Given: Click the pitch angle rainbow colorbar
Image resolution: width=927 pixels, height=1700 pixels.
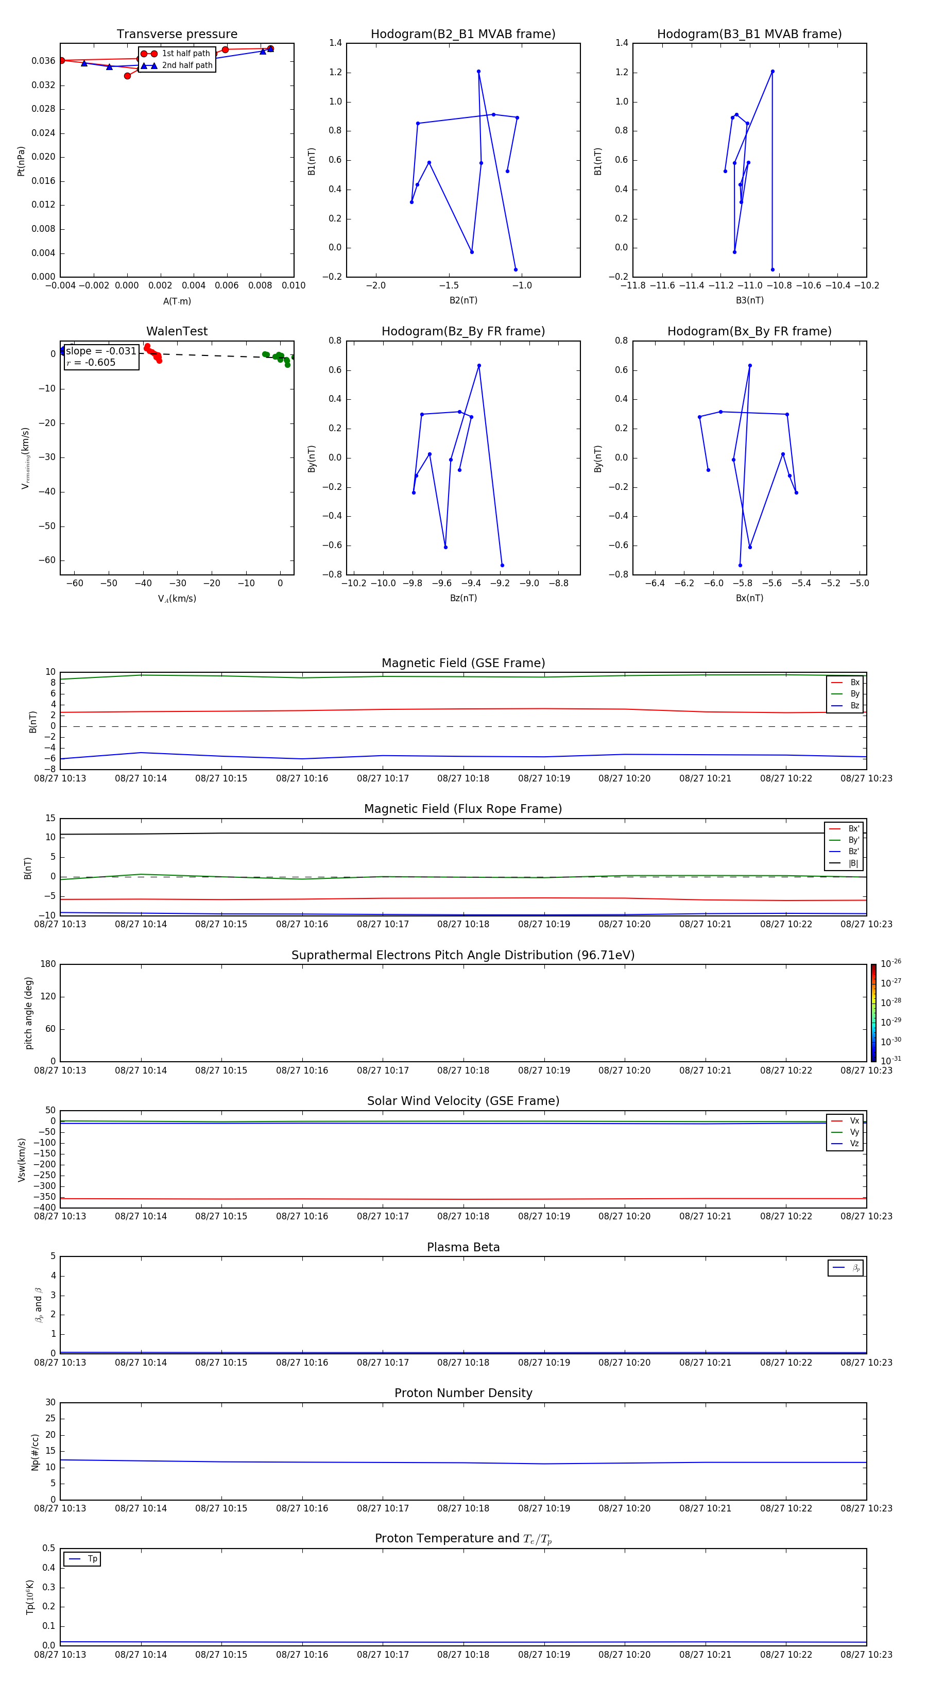Looking at the screenshot, I should [x=873, y=1013].
